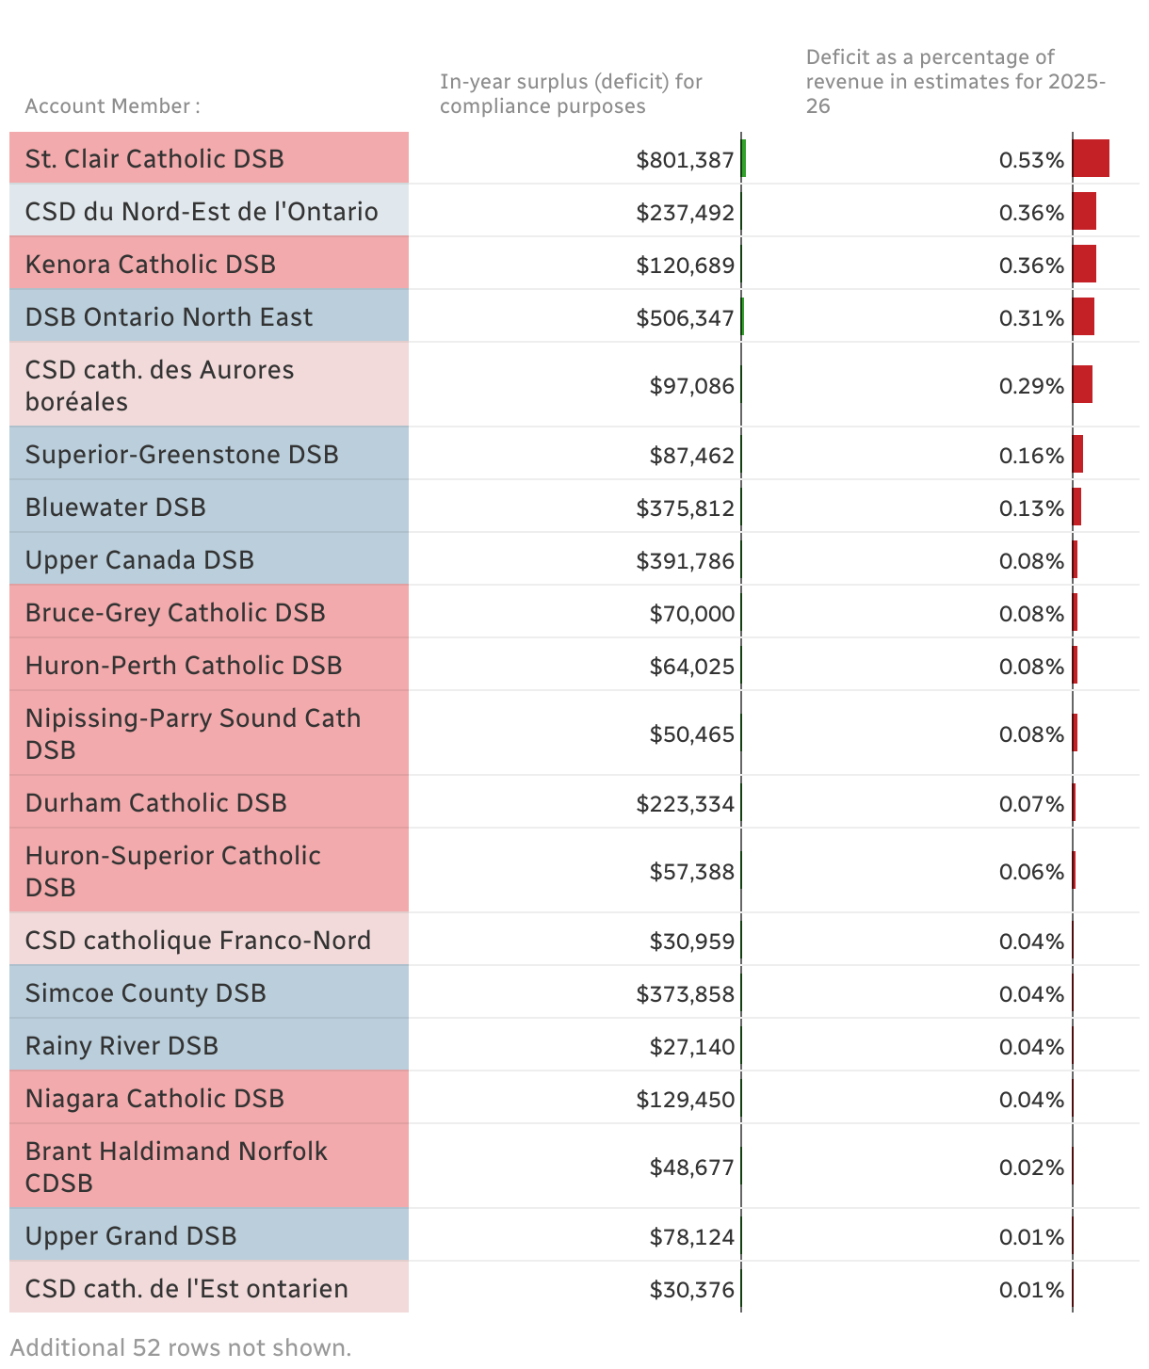Click the red bar next to 0.31%
The image size is (1149, 1369).
1083,316
